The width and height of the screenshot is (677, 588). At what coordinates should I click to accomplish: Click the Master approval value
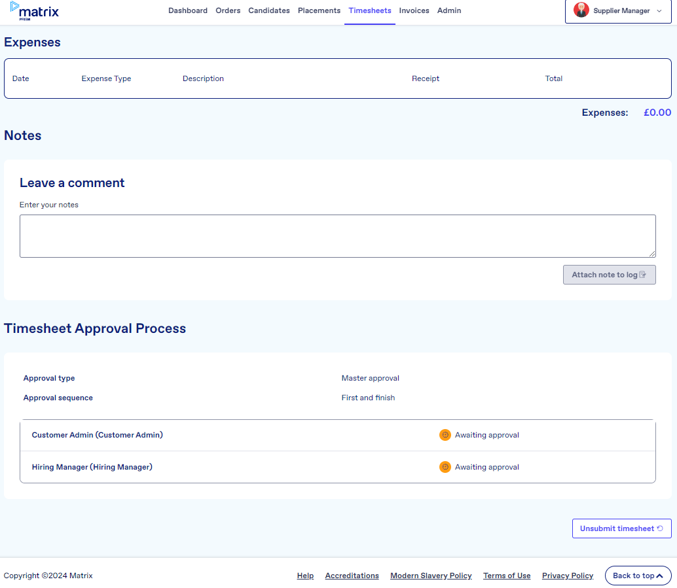[371, 378]
